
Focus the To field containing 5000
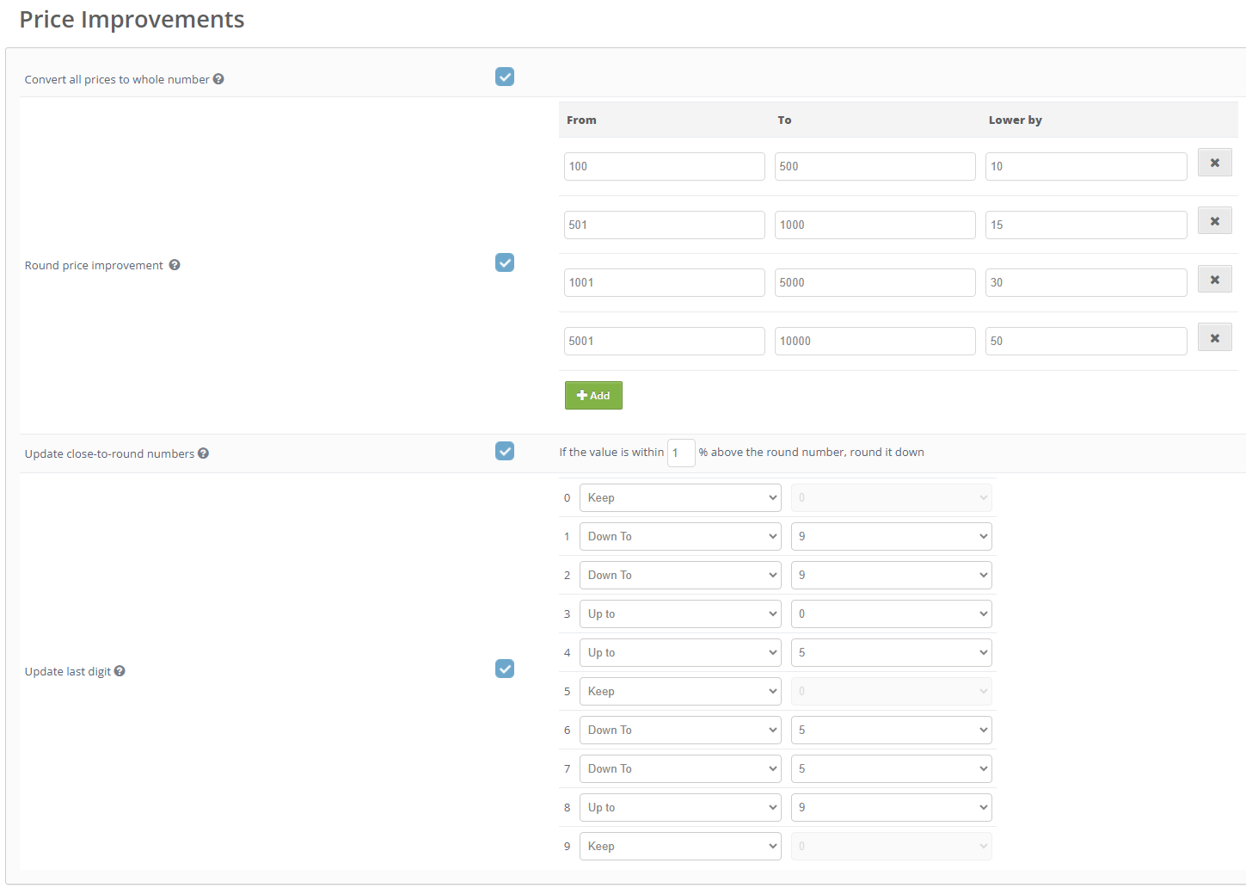[x=875, y=282]
